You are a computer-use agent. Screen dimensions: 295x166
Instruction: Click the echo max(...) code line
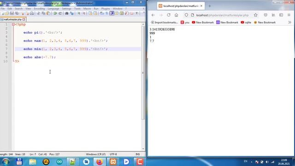65,41
